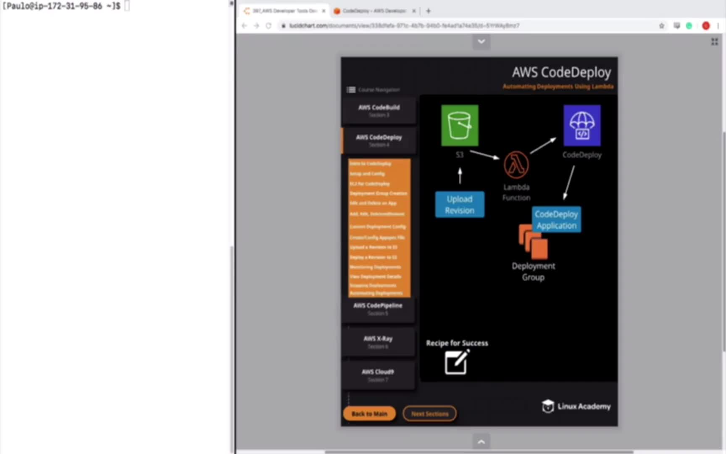Expand the top chevron panel
726x454 pixels.
pos(481,41)
